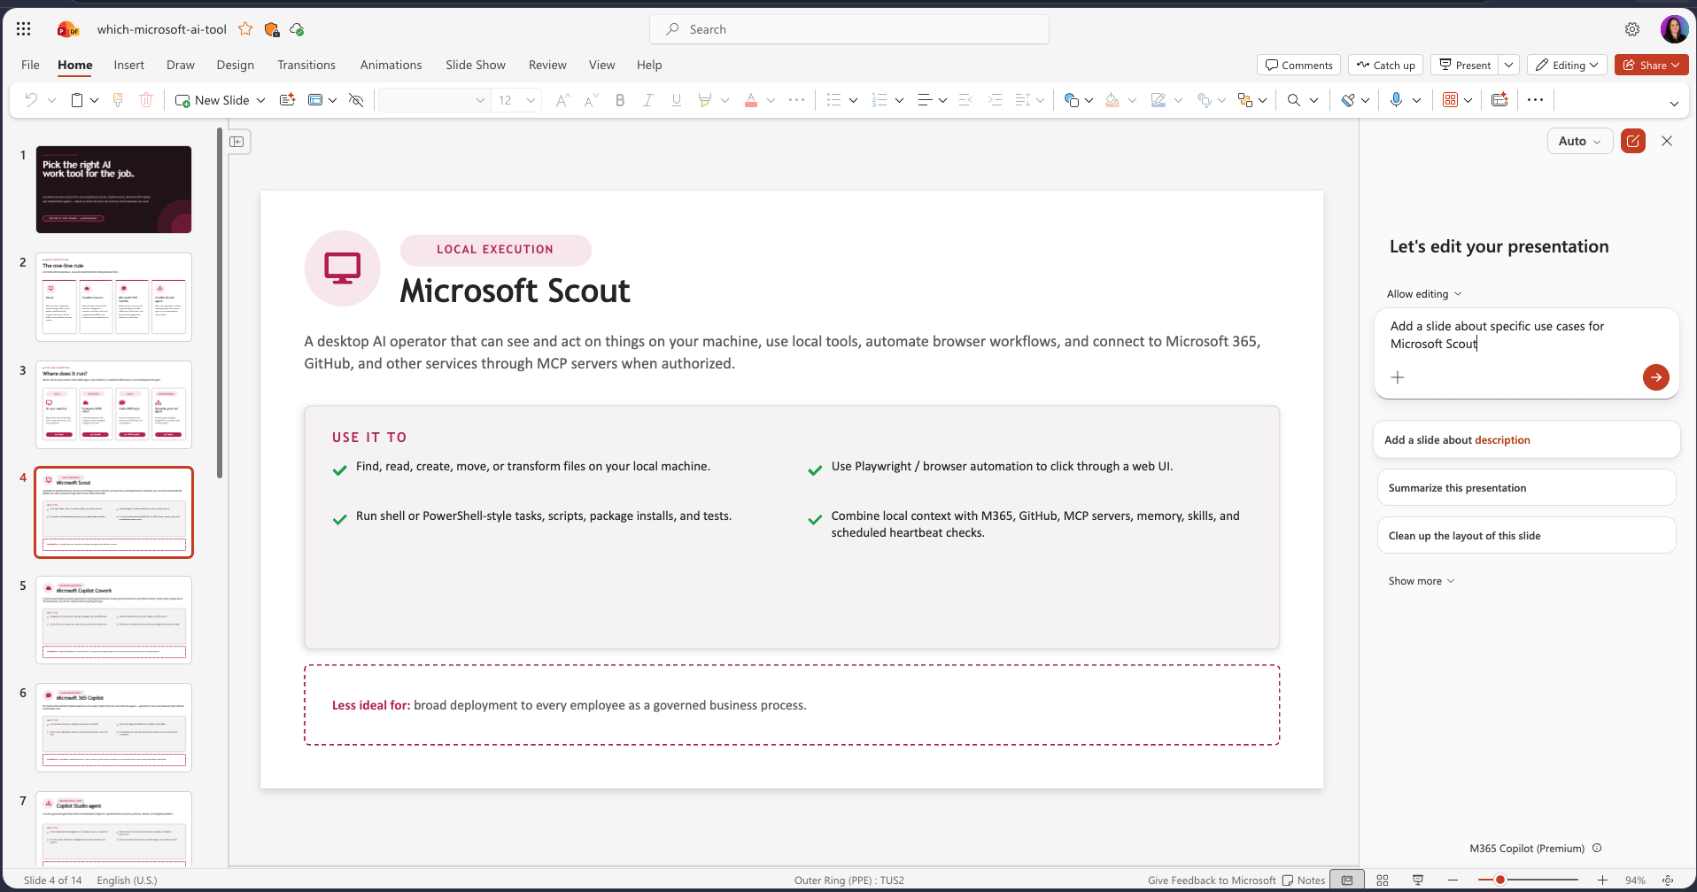Viewport: 1697px width, 892px height.
Task: Click the Hide Slide crossed-eye icon
Action: click(356, 100)
